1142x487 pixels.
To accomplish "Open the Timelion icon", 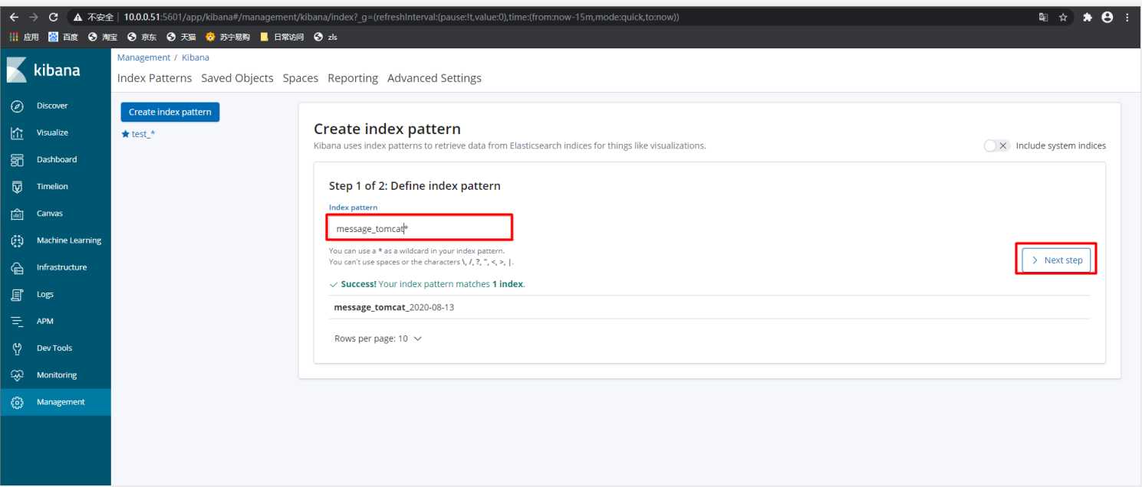I will coord(17,186).
